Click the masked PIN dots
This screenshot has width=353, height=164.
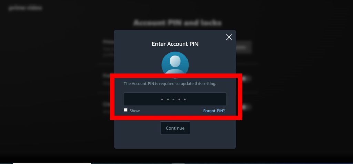coord(174,99)
